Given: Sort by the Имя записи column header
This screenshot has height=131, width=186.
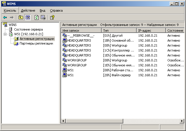Looking at the screenshot, I should click(x=81, y=31).
